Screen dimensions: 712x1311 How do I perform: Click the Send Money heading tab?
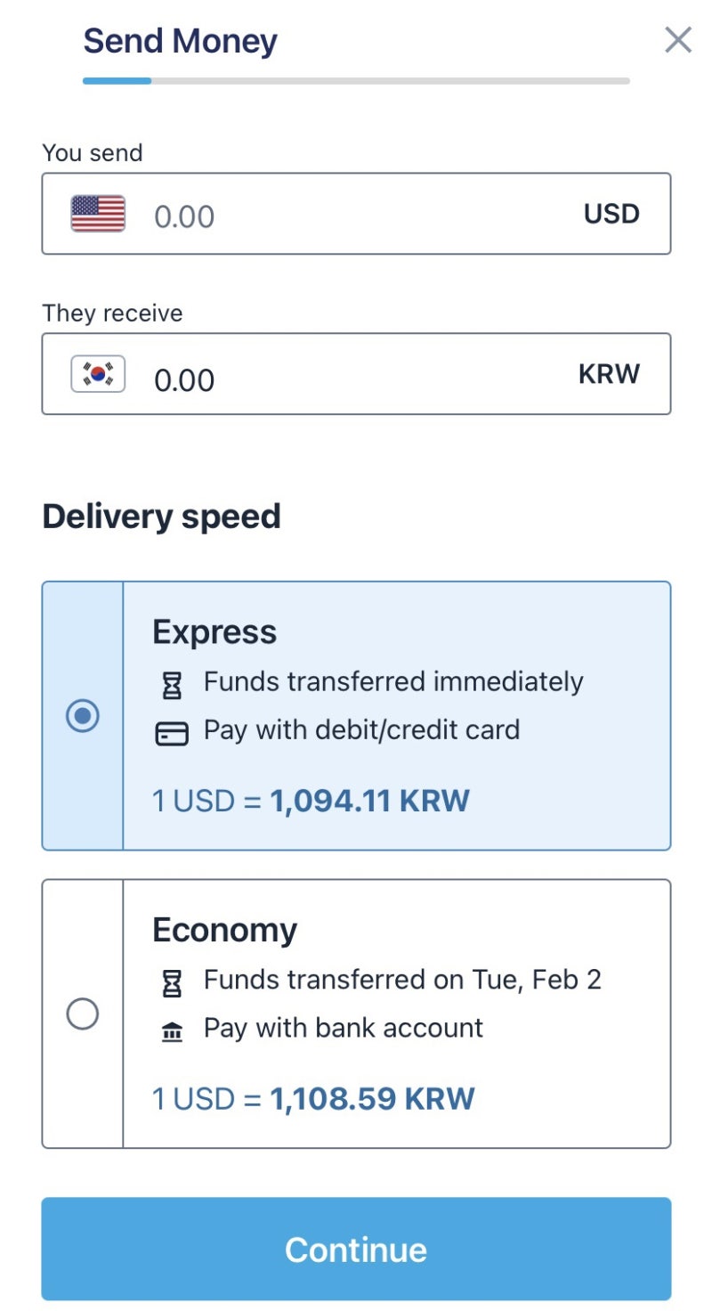point(180,41)
